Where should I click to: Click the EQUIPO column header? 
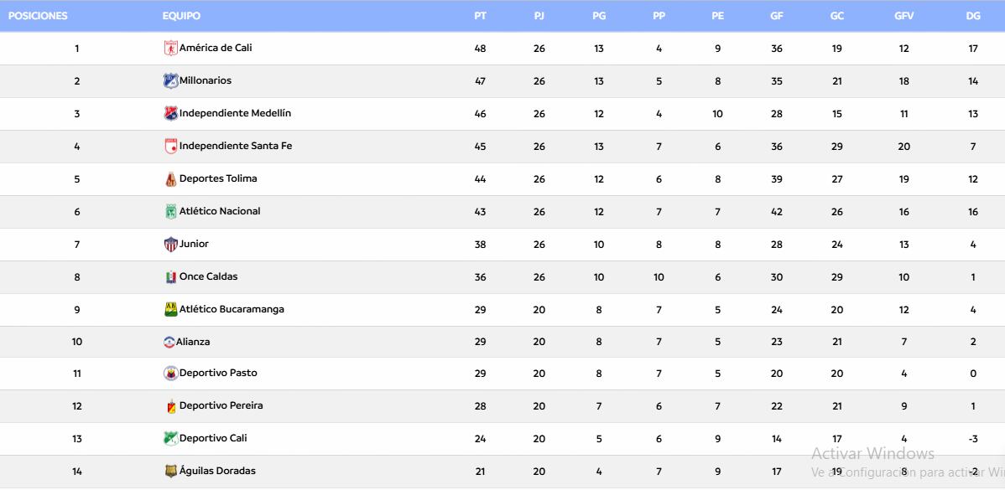181,16
